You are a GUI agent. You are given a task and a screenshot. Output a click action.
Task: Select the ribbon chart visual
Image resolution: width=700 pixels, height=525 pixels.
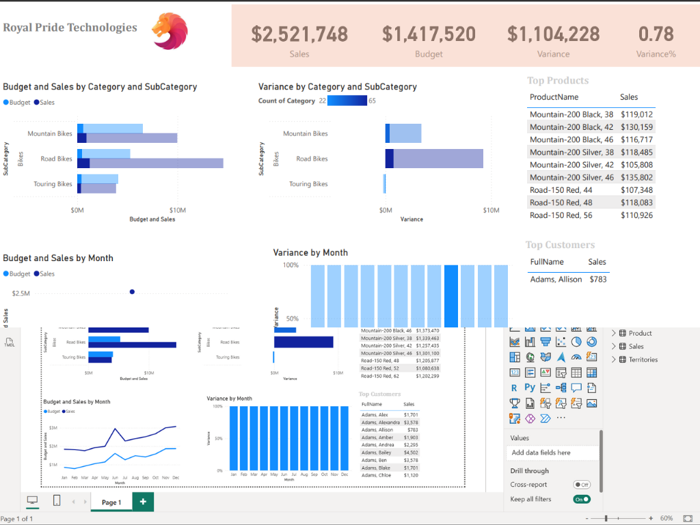[515, 342]
